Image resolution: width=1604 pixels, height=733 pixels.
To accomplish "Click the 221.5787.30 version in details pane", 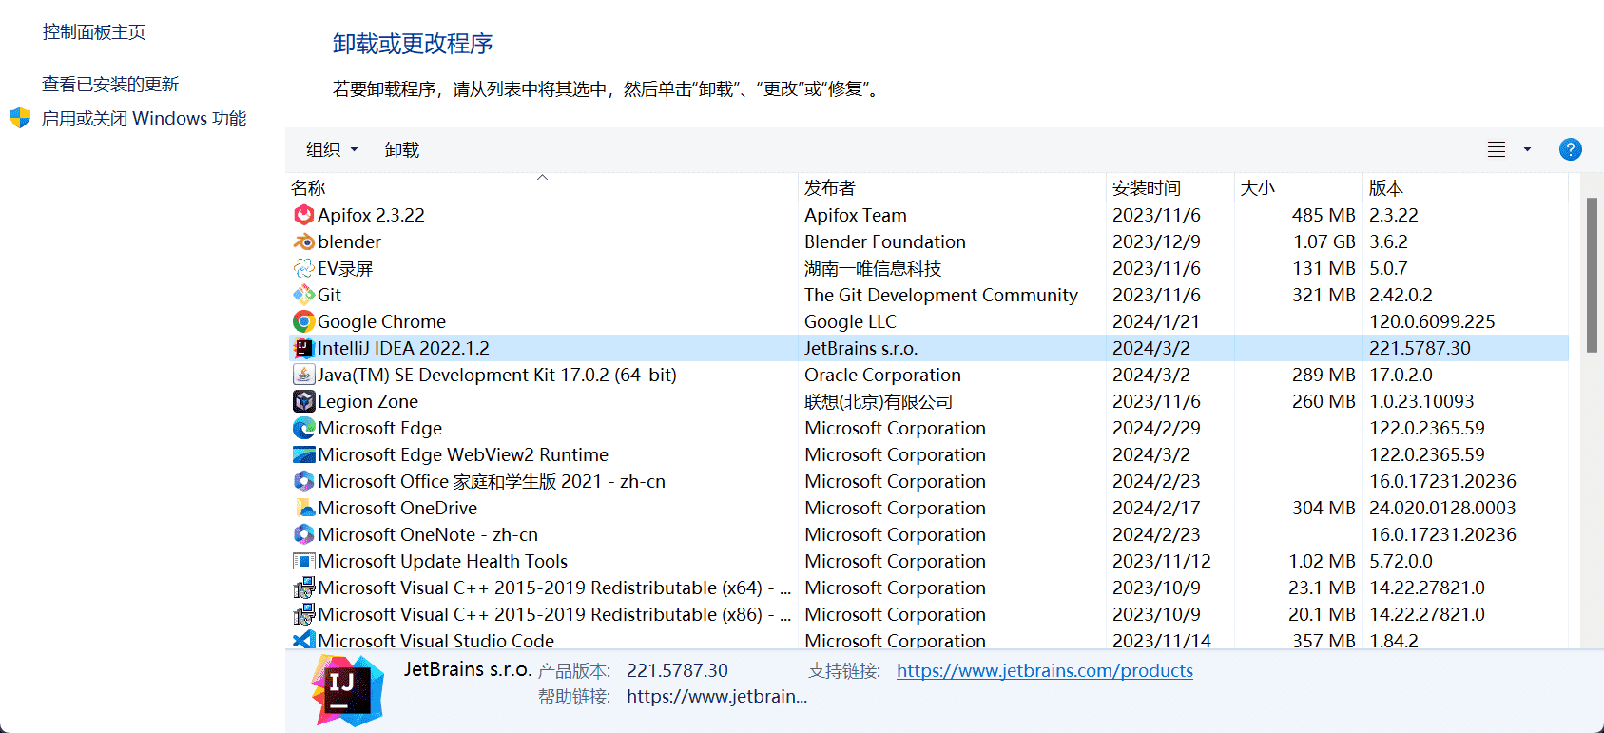I will click(677, 670).
